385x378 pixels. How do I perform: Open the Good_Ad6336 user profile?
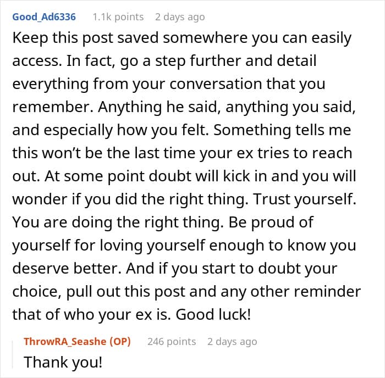point(43,16)
